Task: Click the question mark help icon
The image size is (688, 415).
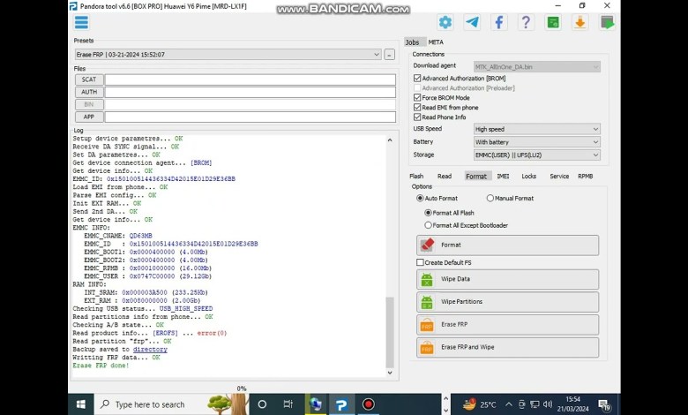Action: [526, 22]
